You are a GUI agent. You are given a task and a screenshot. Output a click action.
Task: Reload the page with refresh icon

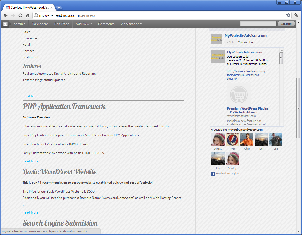tap(20, 15)
